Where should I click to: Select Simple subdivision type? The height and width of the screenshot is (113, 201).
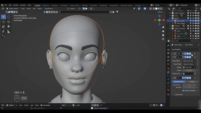192,82
